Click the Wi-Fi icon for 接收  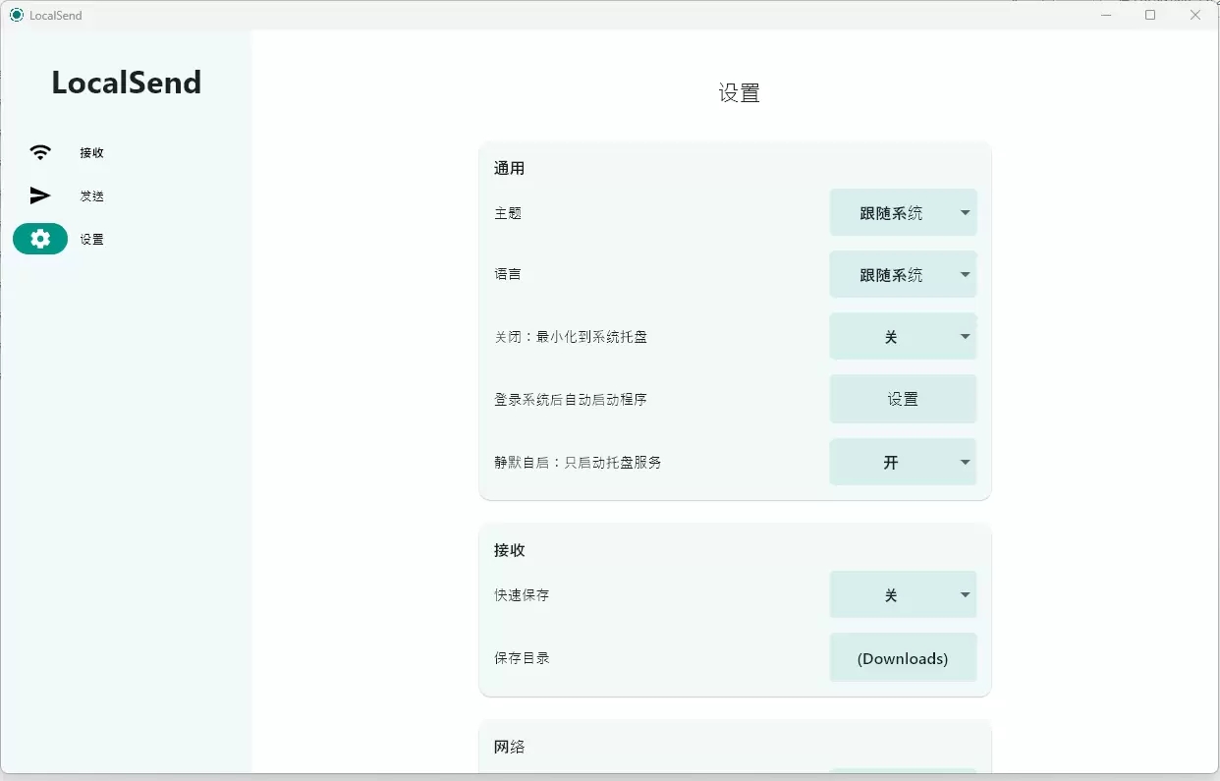click(40, 152)
